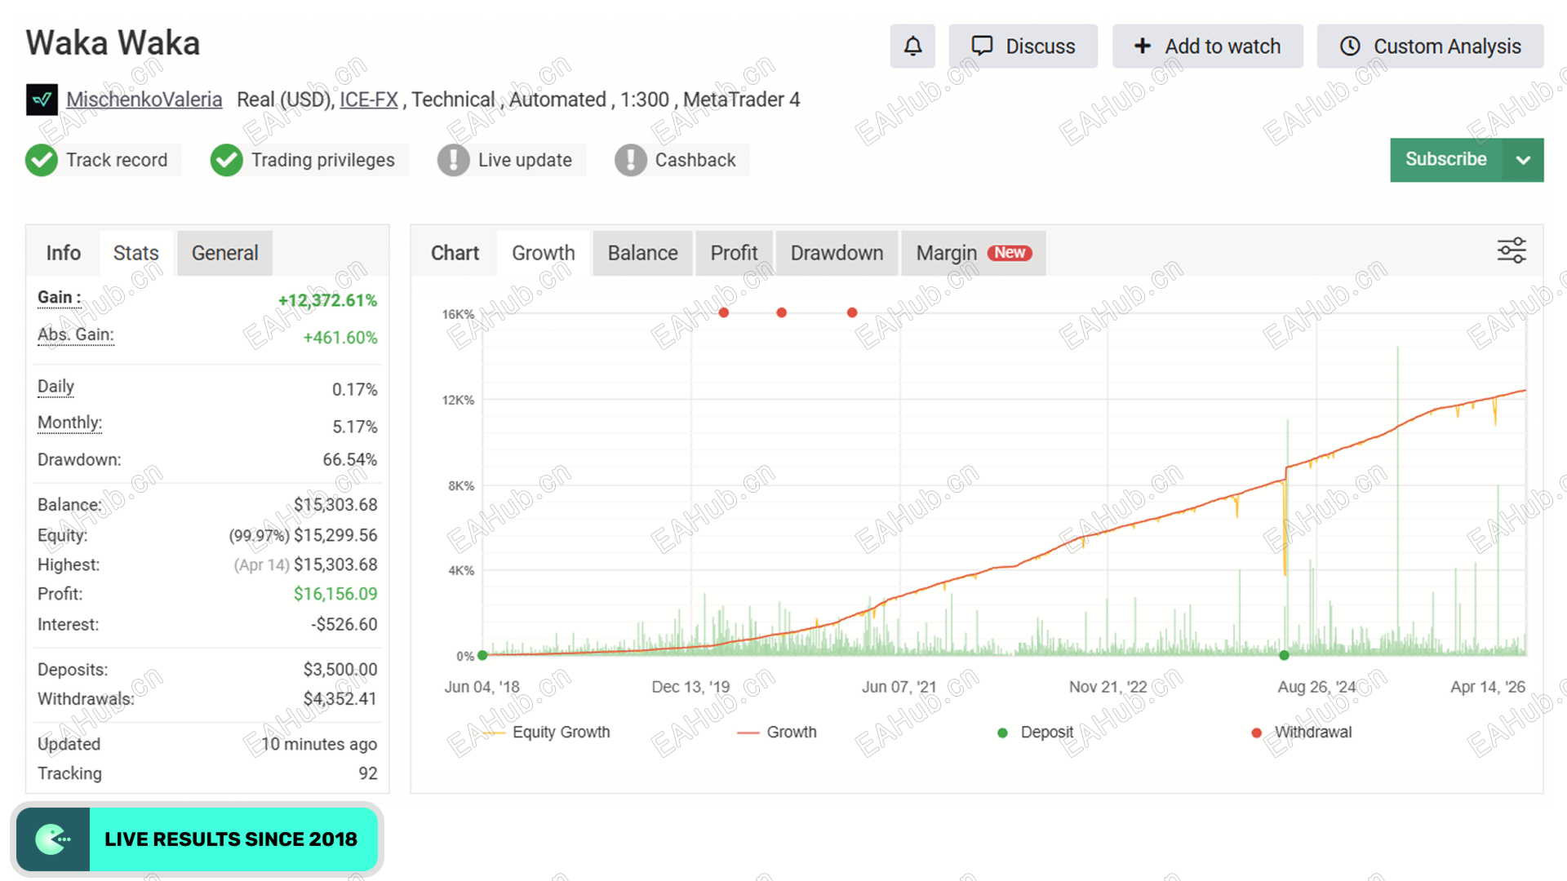Click the Custom Analysis button

pyautogui.click(x=1430, y=46)
